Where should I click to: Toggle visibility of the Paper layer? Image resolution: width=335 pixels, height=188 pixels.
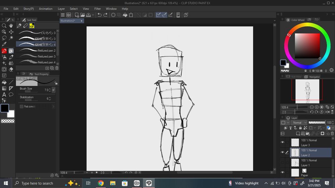[x=282, y=172]
